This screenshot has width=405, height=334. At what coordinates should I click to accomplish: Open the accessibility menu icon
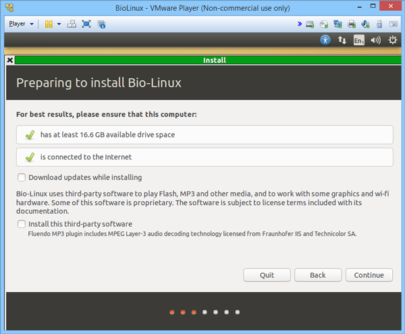click(325, 40)
